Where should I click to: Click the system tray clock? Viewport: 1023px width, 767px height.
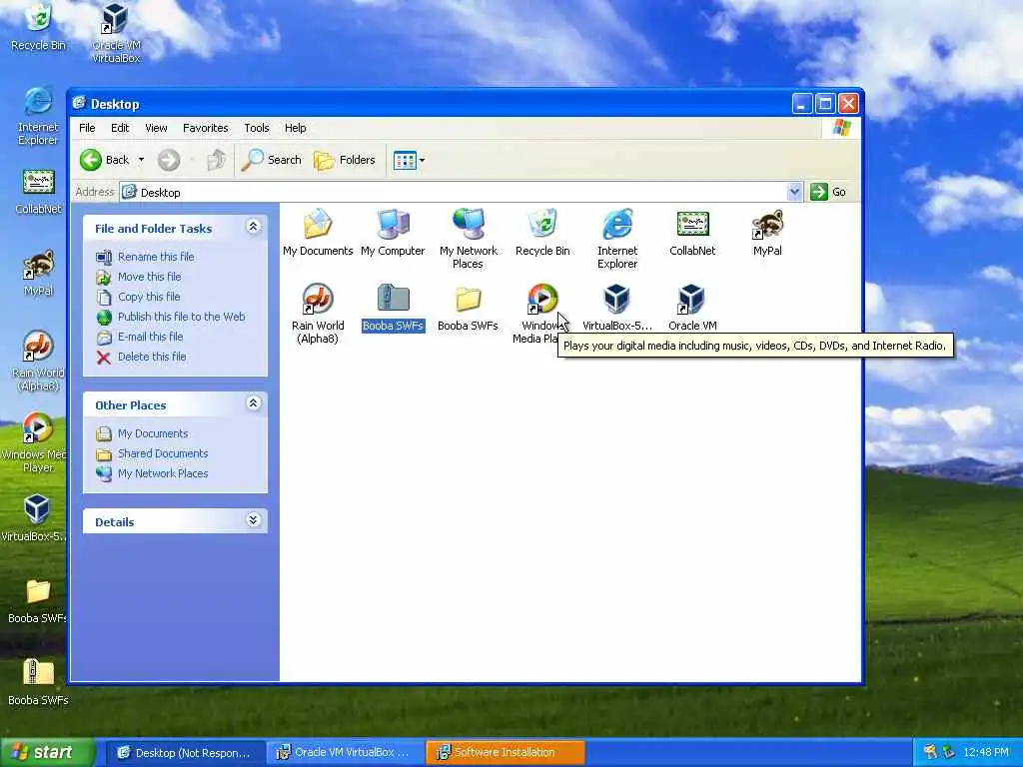click(x=986, y=753)
